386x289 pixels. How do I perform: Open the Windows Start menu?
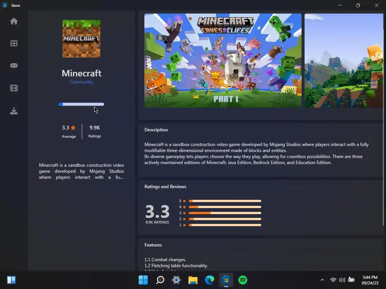pos(143,280)
